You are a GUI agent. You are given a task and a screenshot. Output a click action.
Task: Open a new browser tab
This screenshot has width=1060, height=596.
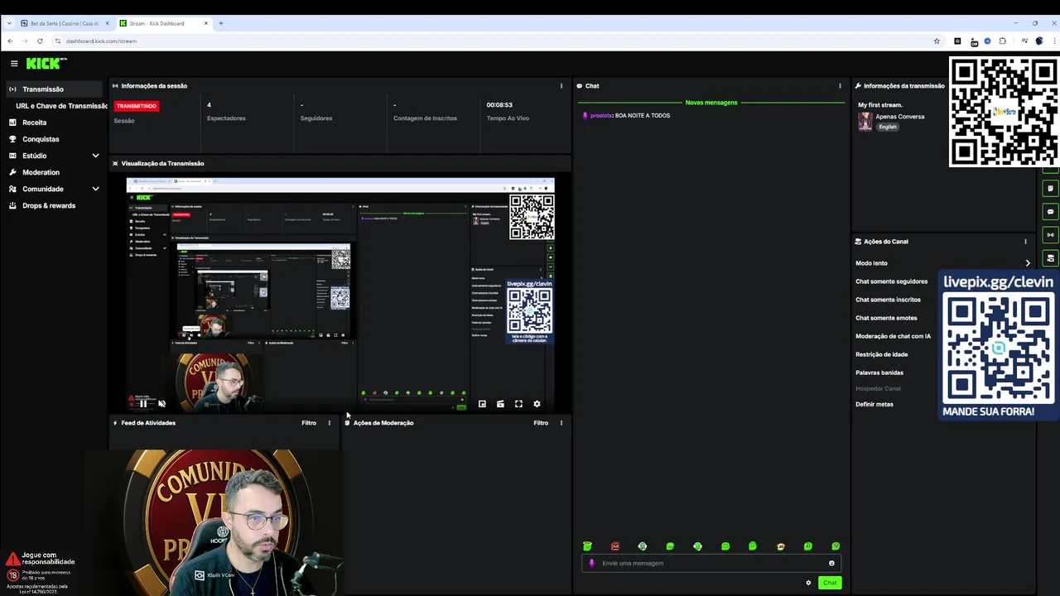(221, 23)
